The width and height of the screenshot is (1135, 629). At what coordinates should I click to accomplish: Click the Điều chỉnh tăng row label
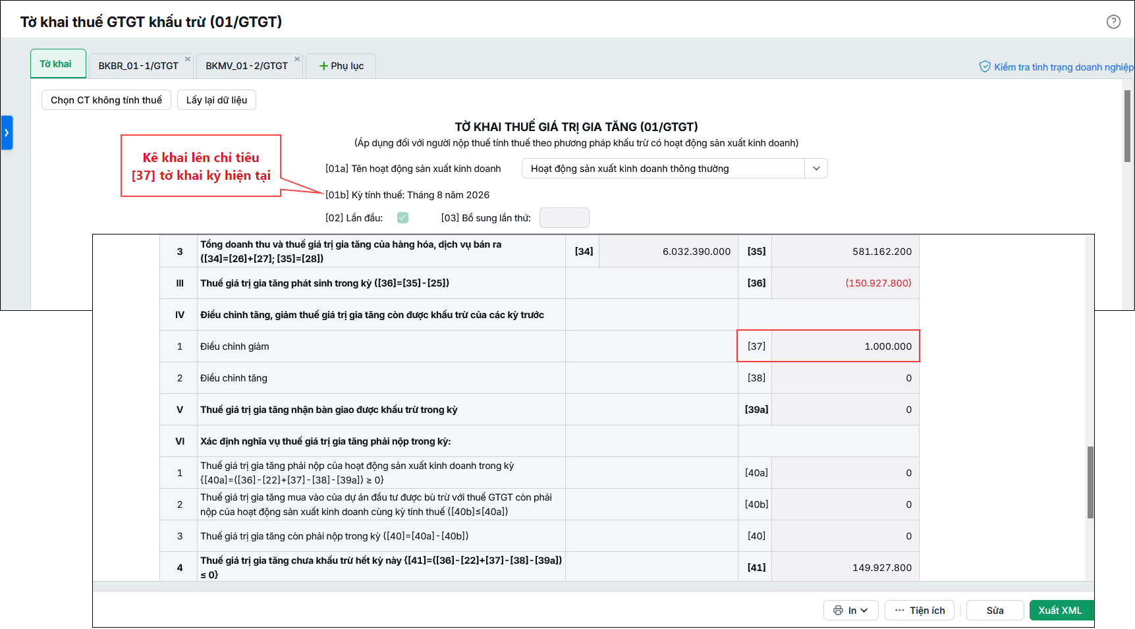(x=234, y=378)
